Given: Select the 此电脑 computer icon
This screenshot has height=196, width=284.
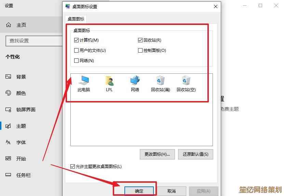Looking at the screenshot, I should point(84,84).
